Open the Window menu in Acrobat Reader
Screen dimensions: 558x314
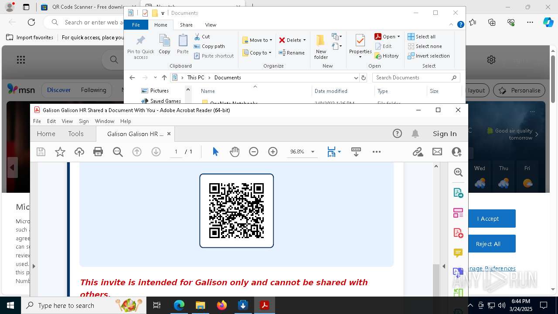pyautogui.click(x=105, y=121)
